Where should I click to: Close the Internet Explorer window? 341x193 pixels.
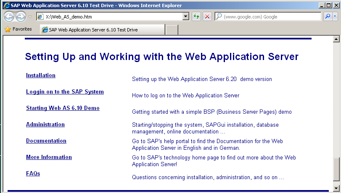click(336, 5)
